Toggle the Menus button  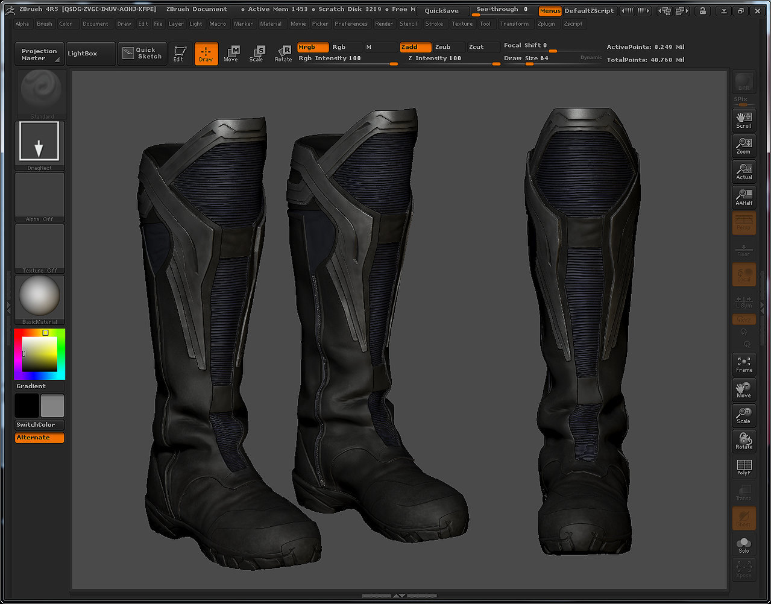(x=550, y=11)
